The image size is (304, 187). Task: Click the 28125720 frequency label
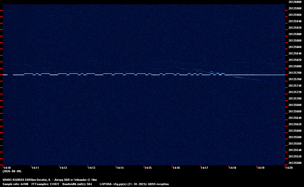tap(295, 92)
